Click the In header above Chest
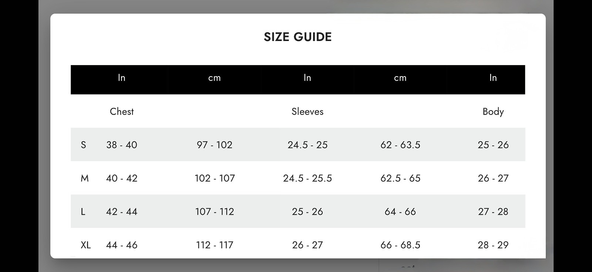 click(122, 78)
